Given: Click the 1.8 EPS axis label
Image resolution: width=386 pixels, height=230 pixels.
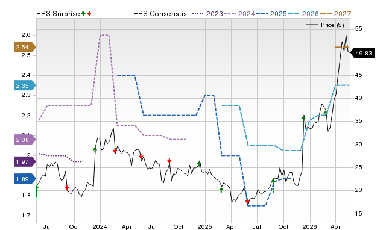Looking at the screenshot, I should pos(26,196).
